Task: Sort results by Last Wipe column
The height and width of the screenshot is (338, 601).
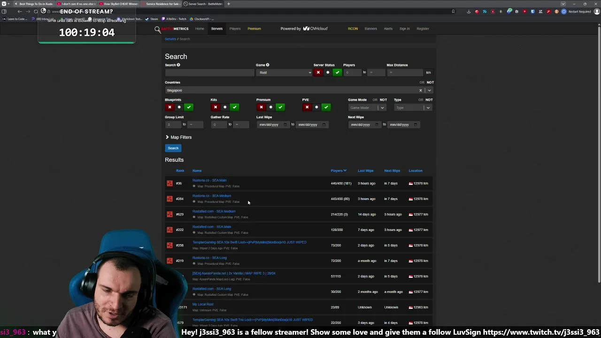Action: point(365,171)
